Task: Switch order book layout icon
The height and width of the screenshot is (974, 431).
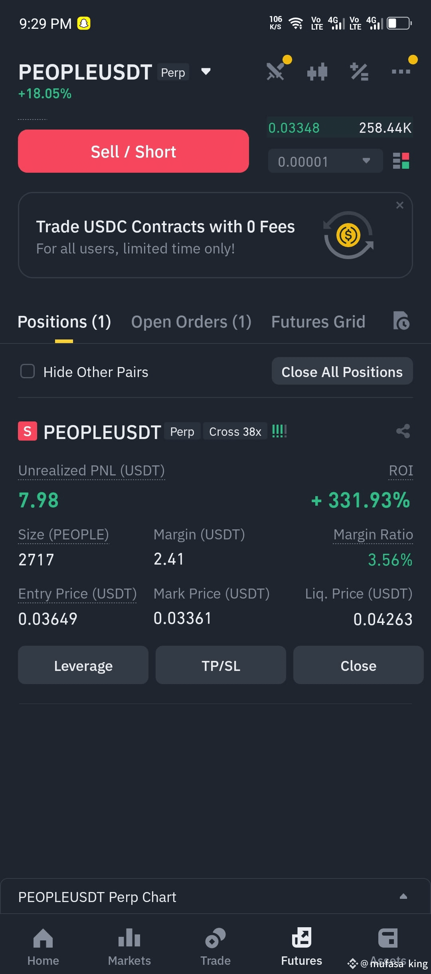Action: tap(401, 161)
